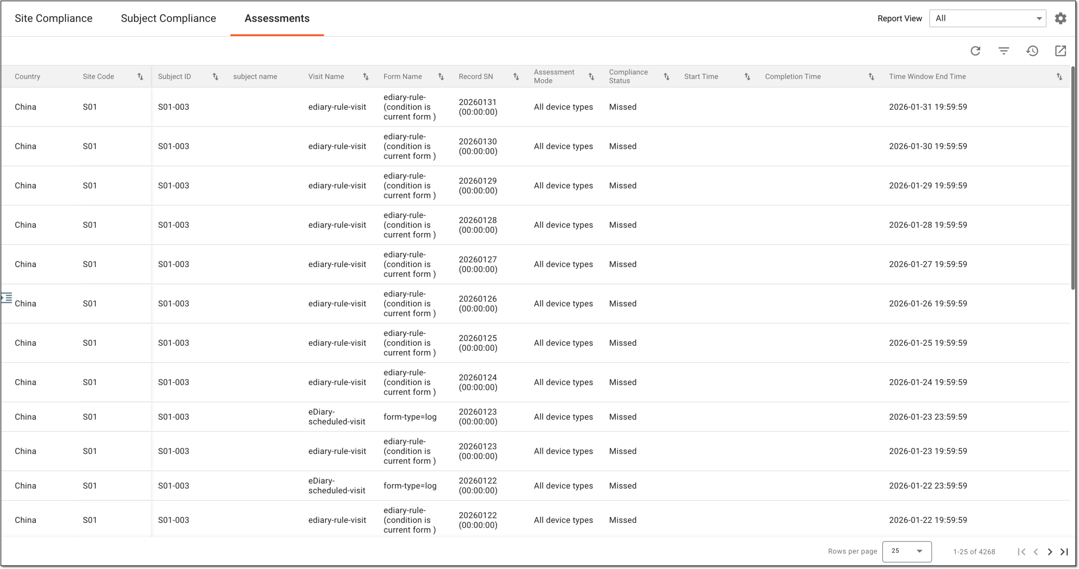This screenshot has width=1079, height=569.
Task: Sort by Completion Time column
Action: click(x=871, y=77)
